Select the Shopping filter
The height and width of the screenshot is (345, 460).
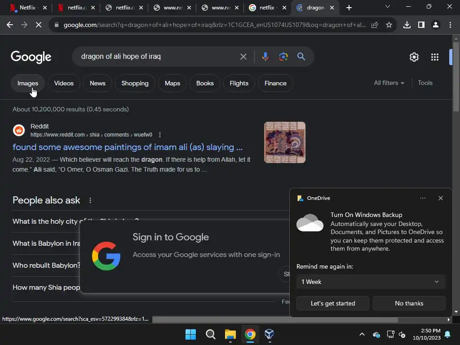click(x=135, y=83)
